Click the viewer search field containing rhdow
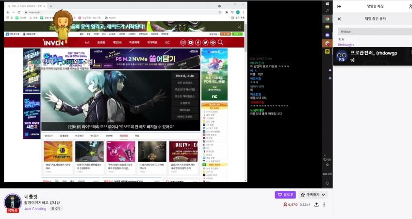Viewport: 412px width, 219px height. click(x=375, y=32)
